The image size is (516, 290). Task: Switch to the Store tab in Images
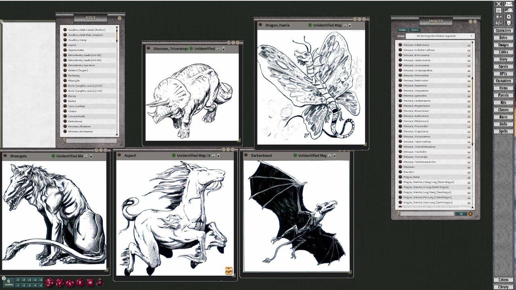[414, 30]
